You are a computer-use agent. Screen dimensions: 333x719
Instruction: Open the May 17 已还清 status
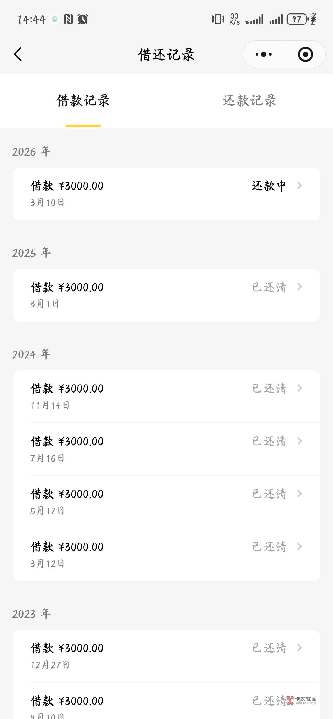click(x=269, y=494)
